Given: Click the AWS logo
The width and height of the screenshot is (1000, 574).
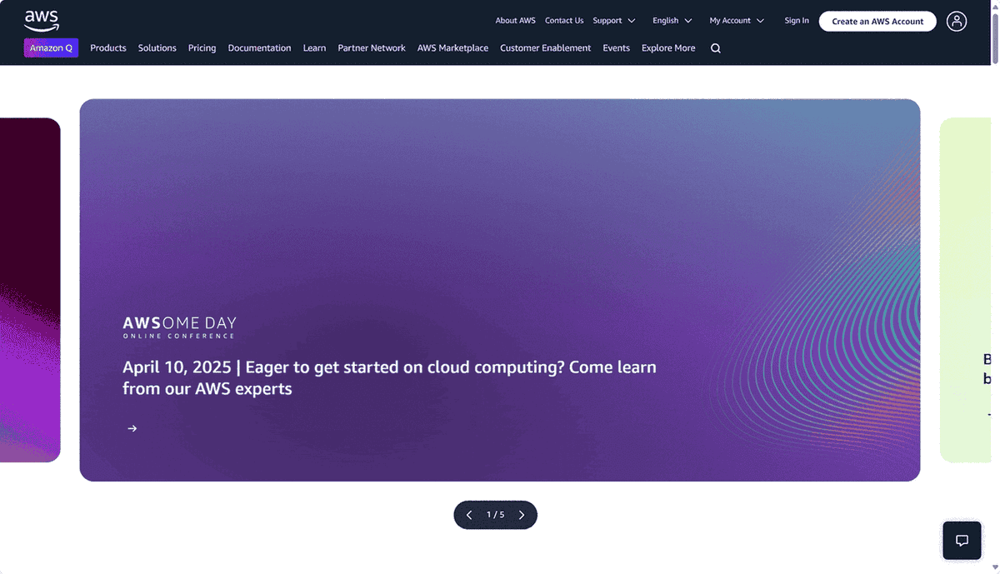Looking at the screenshot, I should click(x=42, y=20).
